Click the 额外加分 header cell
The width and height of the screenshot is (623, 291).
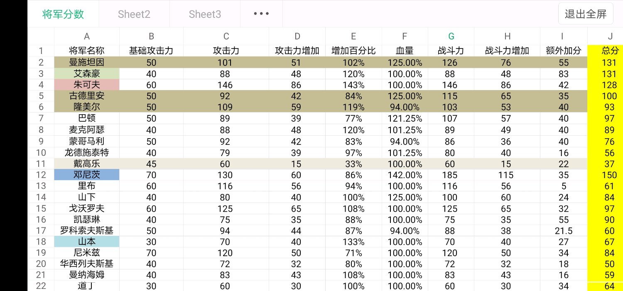[x=564, y=51]
